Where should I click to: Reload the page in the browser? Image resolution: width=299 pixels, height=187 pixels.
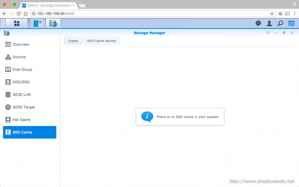point(18,13)
